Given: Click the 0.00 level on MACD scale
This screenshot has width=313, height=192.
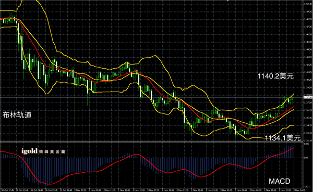Looking at the screenshot, I should pyautogui.click(x=306, y=158).
